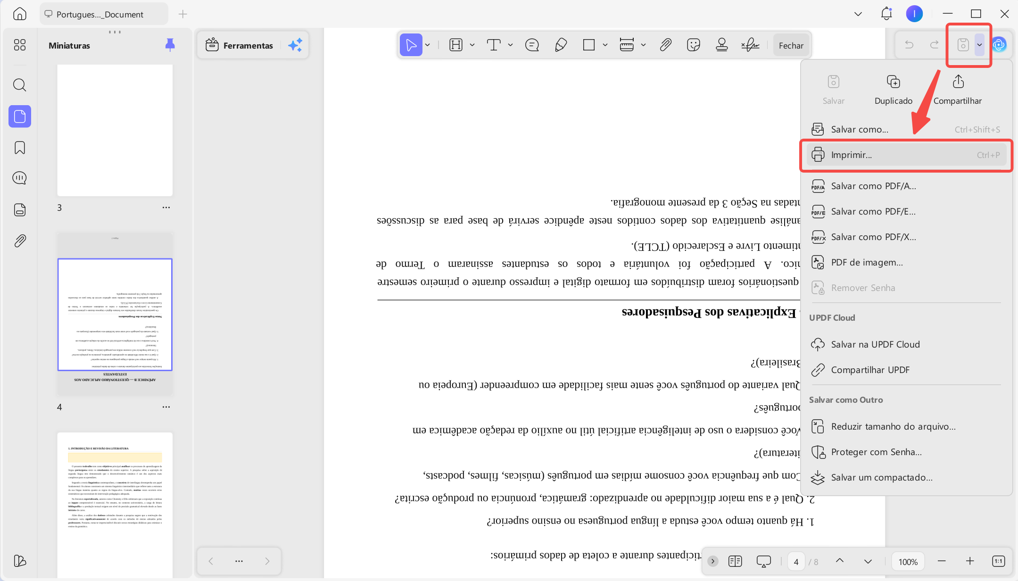This screenshot has width=1018, height=581.
Task: Open the search panel icon
Action: point(20,85)
